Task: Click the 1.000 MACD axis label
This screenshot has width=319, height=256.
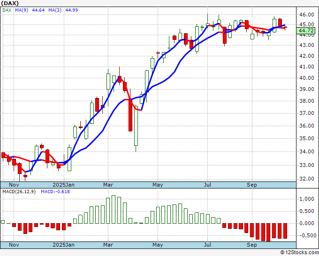Action: (307, 199)
